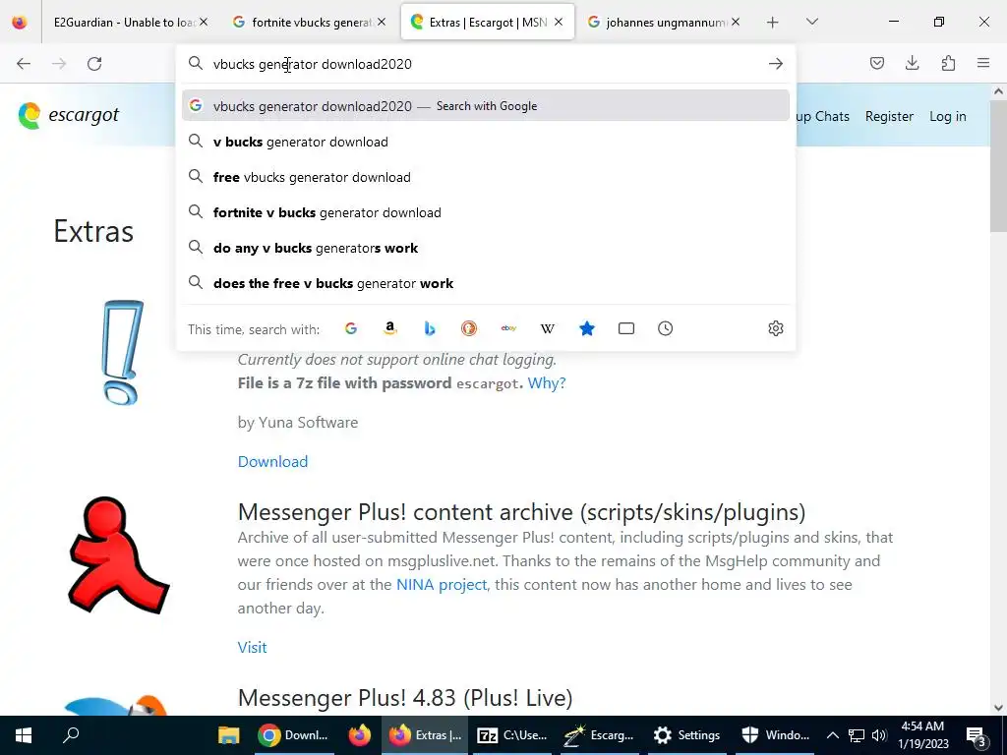Click the red running man thumbnail
The image size is (1007, 755).
119,555
